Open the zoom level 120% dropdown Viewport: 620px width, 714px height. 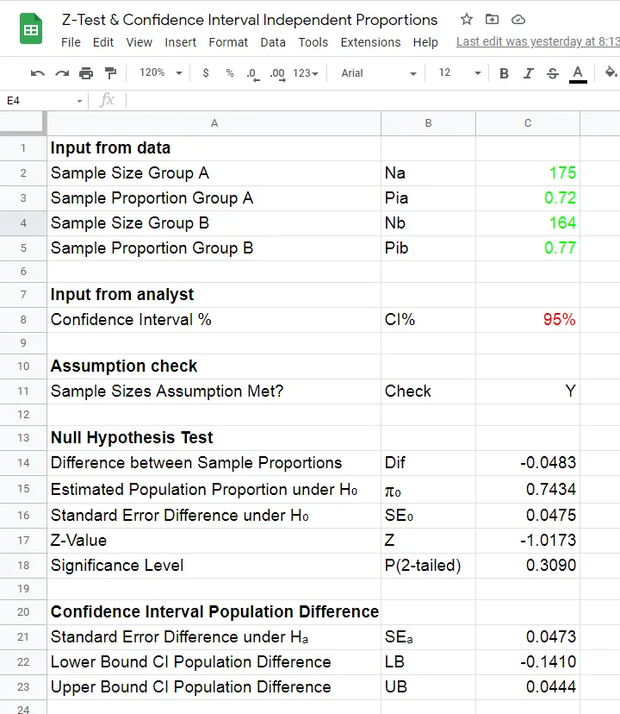pyautogui.click(x=160, y=72)
